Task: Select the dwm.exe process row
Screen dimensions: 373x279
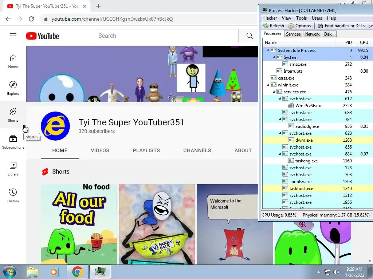Action: [x=317, y=140]
